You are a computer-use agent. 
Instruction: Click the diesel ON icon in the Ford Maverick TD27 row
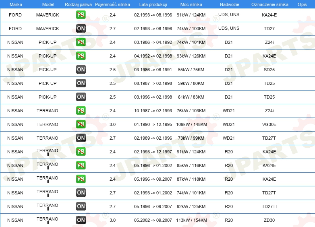point(81,29)
